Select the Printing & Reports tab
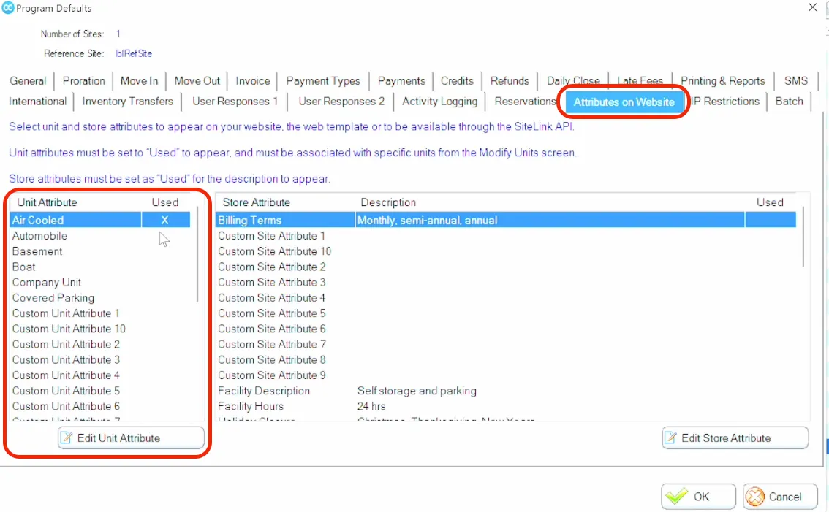The image size is (829, 512). pos(722,81)
